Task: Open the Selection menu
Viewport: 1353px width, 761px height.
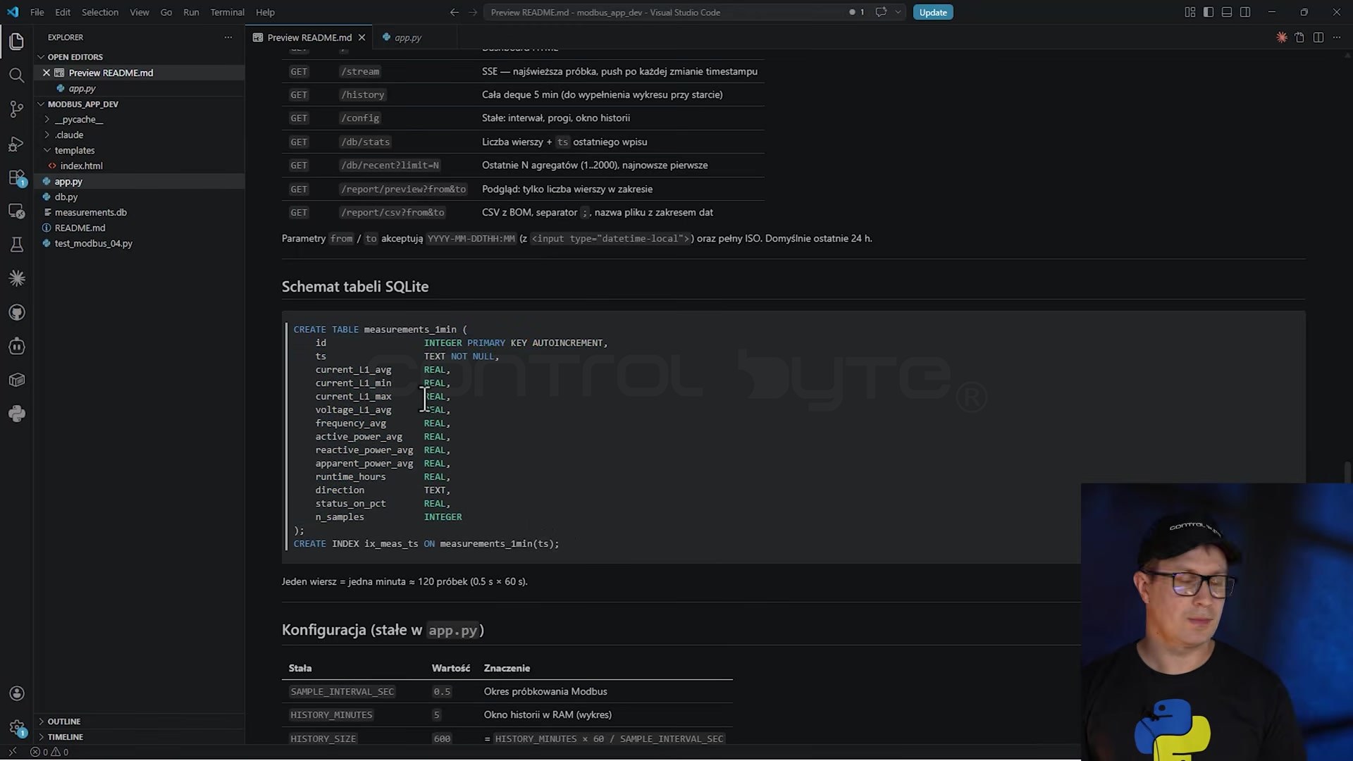Action: pyautogui.click(x=100, y=12)
